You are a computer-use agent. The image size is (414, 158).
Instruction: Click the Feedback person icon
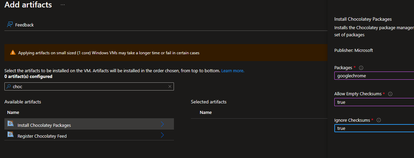click(x=10, y=25)
